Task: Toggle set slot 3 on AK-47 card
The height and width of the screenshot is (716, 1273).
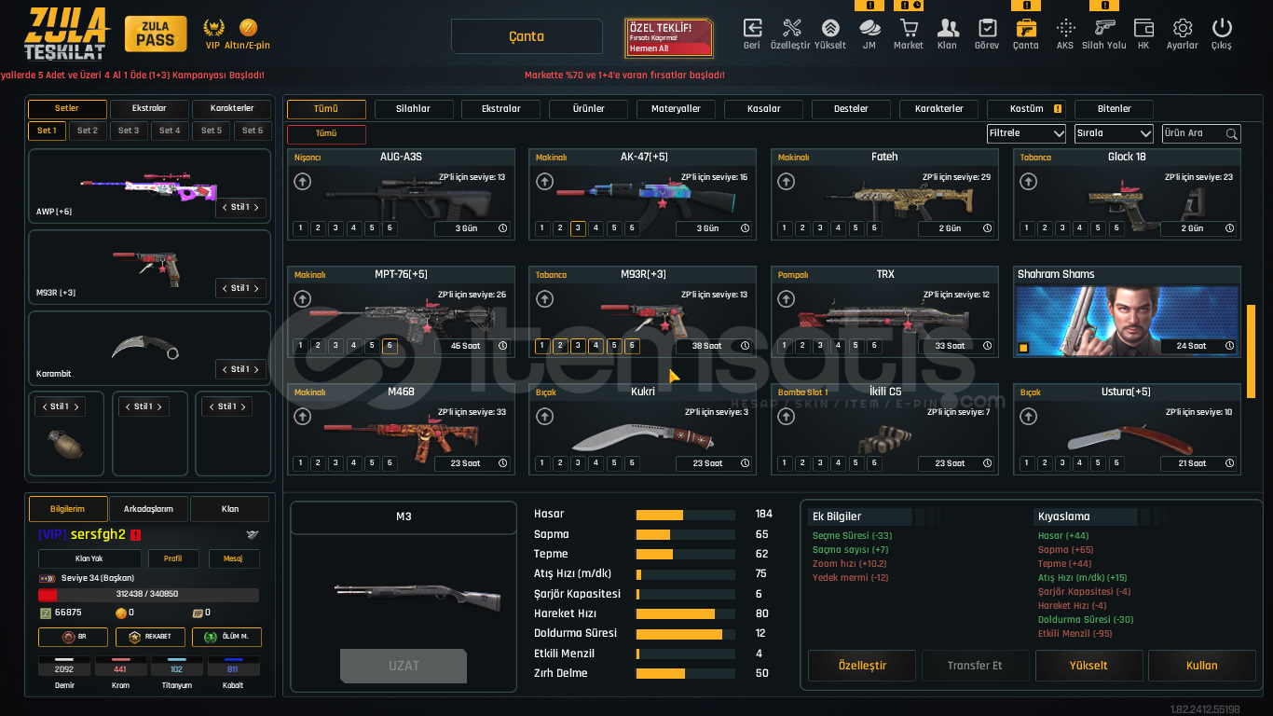Action: tap(578, 228)
